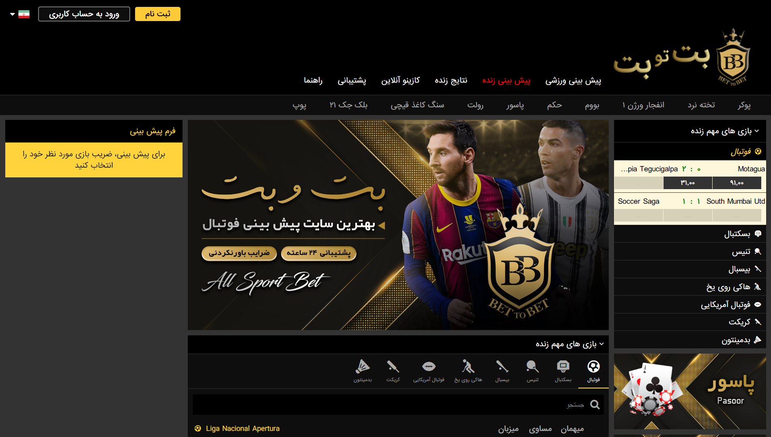
Task: Click the 'مهمان' column header
Action: 572,429
